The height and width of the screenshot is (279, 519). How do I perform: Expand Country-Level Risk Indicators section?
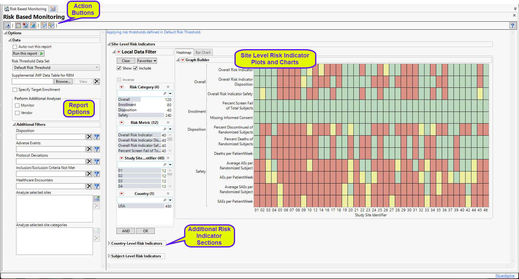pyautogui.click(x=109, y=243)
